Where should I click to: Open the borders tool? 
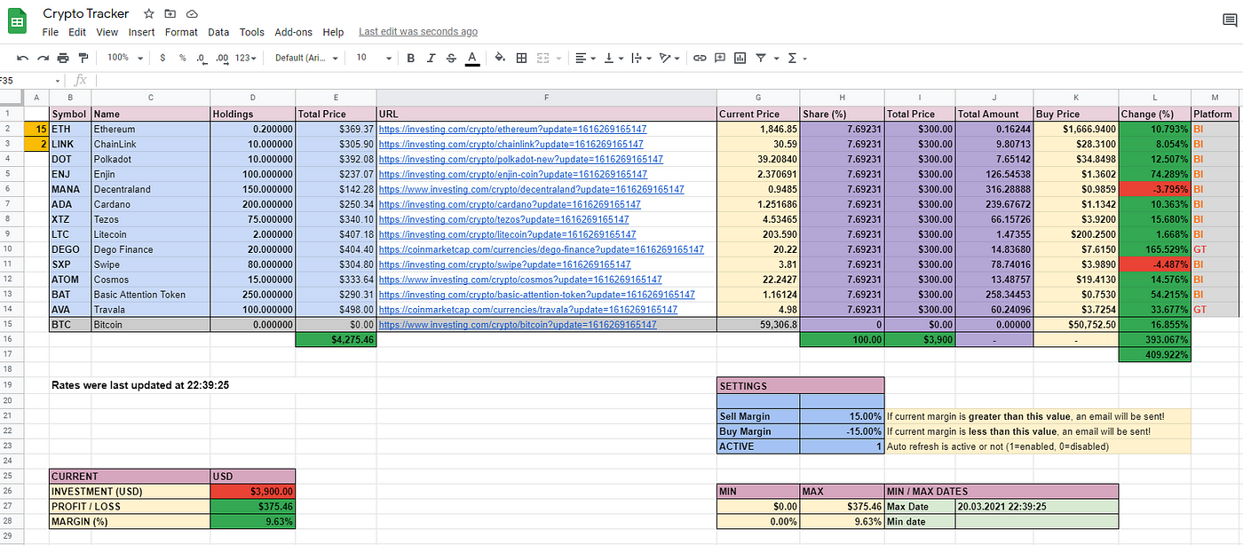coord(521,58)
